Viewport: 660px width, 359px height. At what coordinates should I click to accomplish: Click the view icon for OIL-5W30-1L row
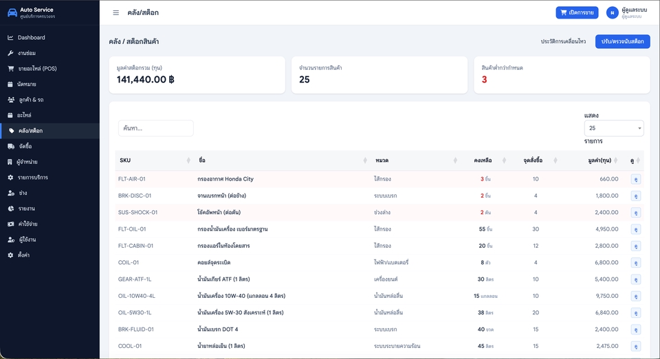point(635,313)
